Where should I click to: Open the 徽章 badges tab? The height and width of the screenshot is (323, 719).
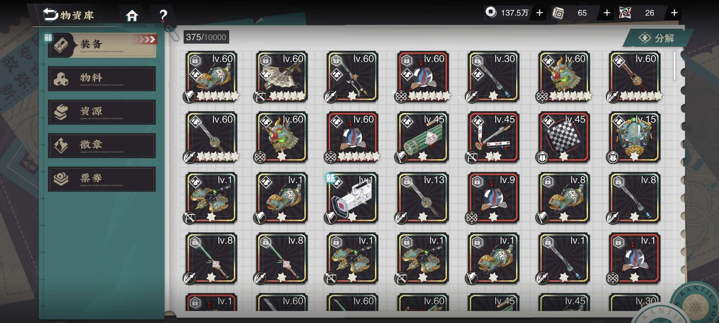pos(102,146)
